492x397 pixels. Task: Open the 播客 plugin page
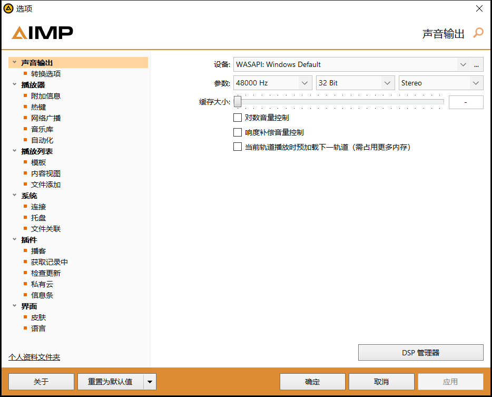pyautogui.click(x=38, y=251)
